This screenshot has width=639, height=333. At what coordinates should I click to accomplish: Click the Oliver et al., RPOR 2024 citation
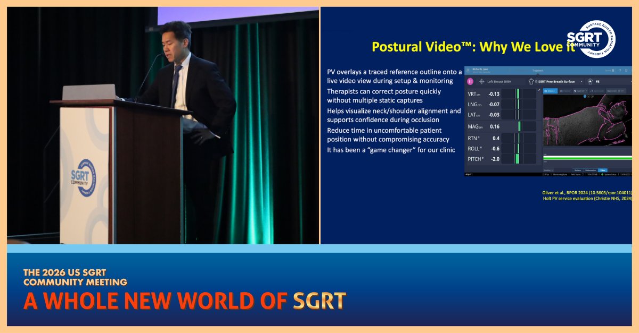[x=586, y=193]
